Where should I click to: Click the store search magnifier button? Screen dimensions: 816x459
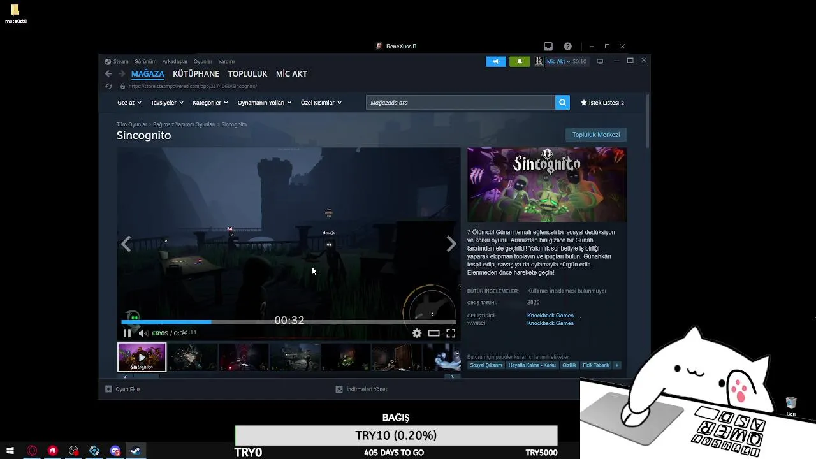(x=562, y=102)
